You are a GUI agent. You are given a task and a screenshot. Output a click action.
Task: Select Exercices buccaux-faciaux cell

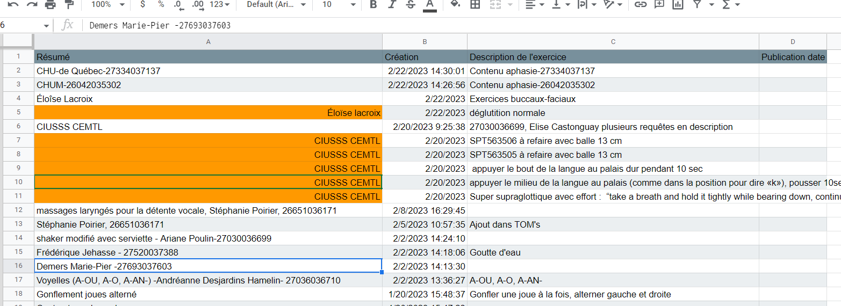pyautogui.click(x=613, y=99)
